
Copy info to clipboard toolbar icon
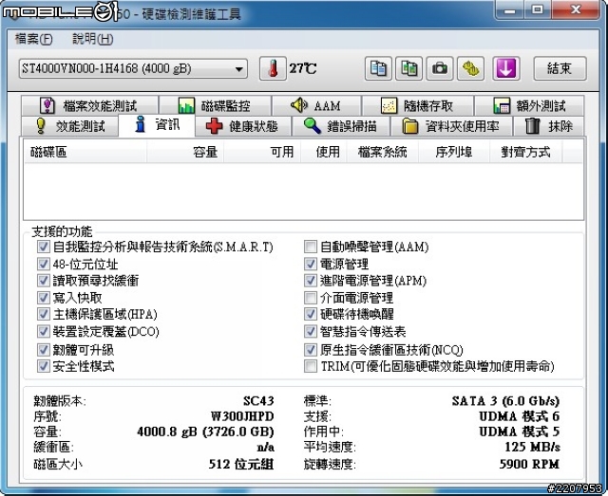pos(378,68)
